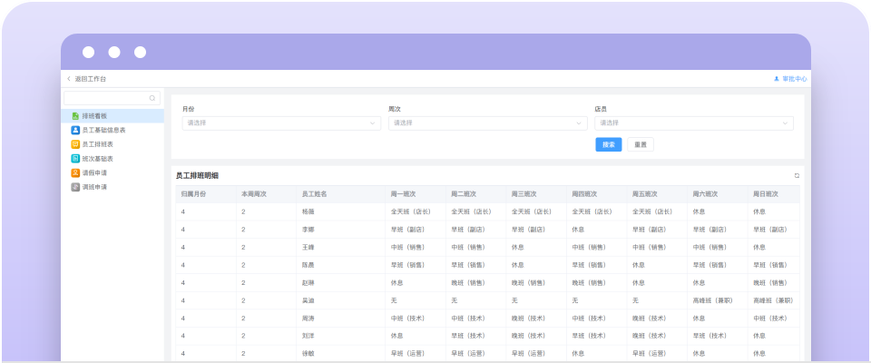
Task: Click employee name 吴迪
Action: coord(308,300)
